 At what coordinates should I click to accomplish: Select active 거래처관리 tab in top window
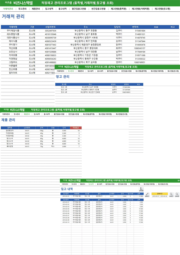8,9
